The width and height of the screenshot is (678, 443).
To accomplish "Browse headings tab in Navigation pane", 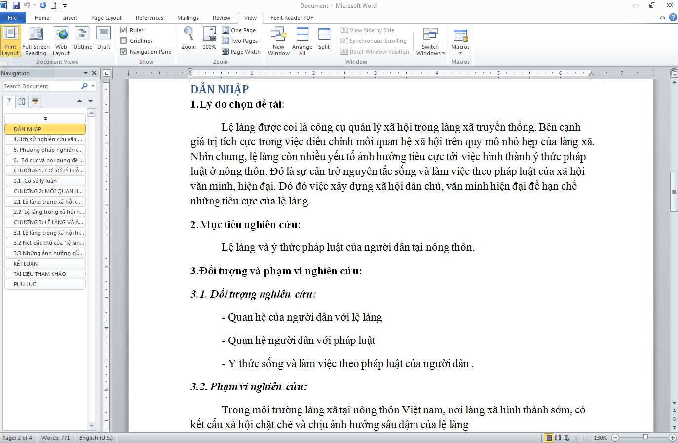I will point(9,102).
